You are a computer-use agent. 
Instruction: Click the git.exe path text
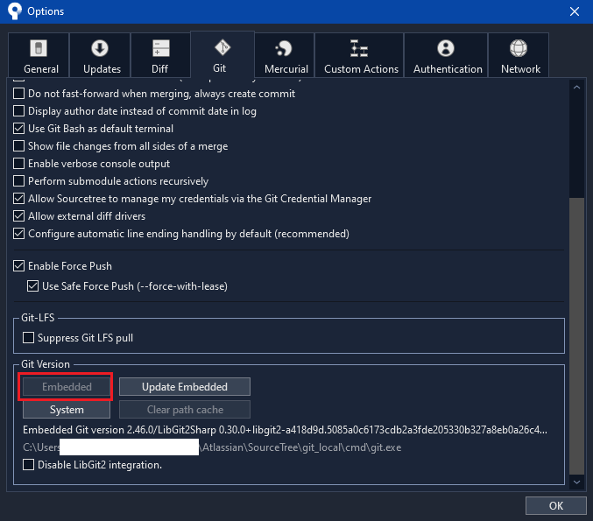tap(212, 447)
